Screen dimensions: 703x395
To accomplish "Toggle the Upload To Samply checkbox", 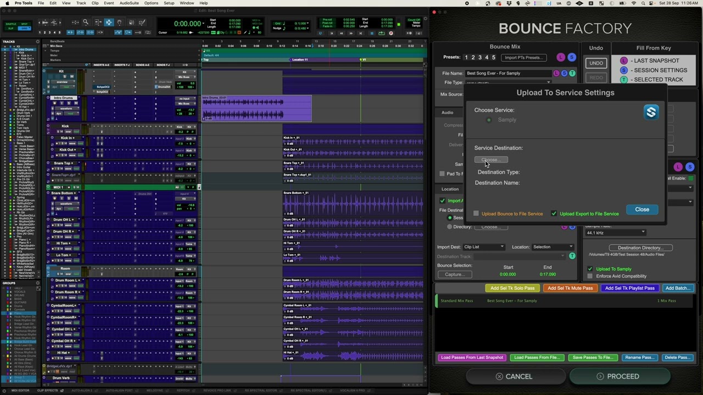I will [590, 269].
